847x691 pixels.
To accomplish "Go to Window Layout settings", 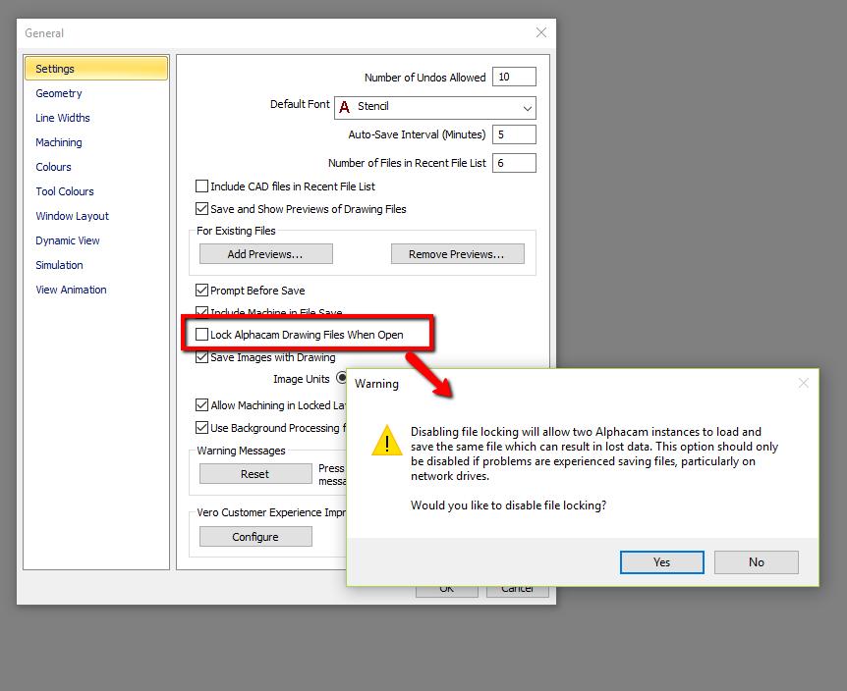I will coord(72,216).
